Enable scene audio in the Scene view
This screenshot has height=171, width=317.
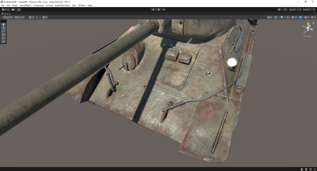click(x=287, y=17)
